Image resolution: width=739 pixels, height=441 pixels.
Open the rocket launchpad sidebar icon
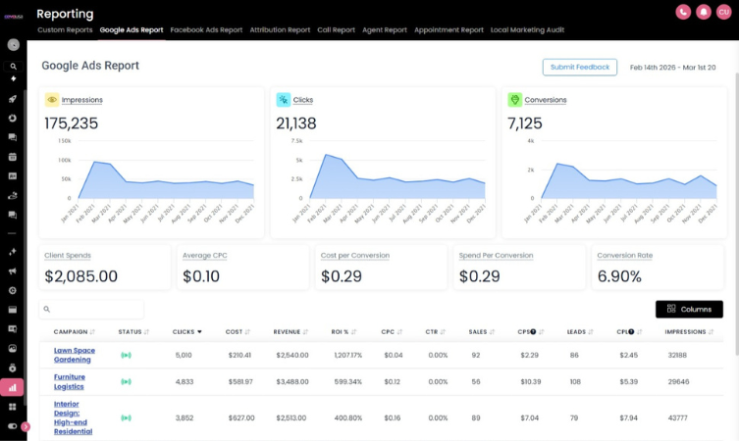(x=13, y=99)
